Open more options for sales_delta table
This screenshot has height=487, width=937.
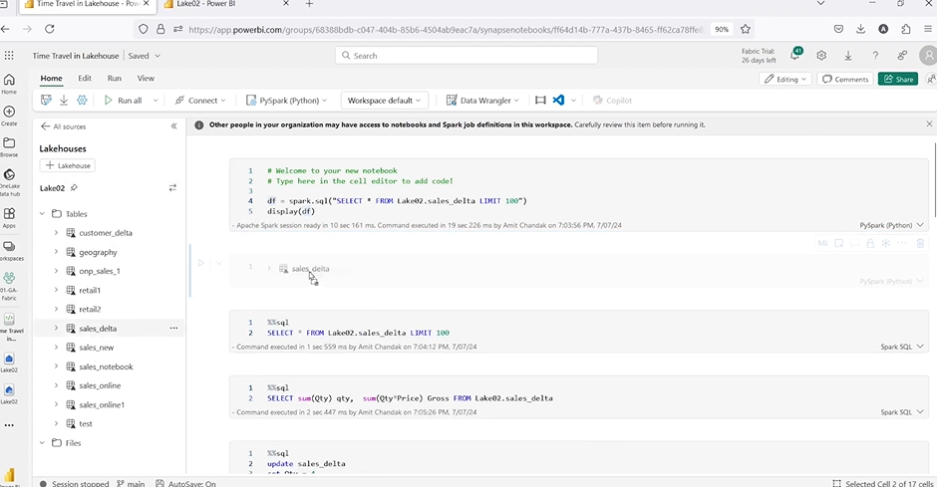click(173, 329)
